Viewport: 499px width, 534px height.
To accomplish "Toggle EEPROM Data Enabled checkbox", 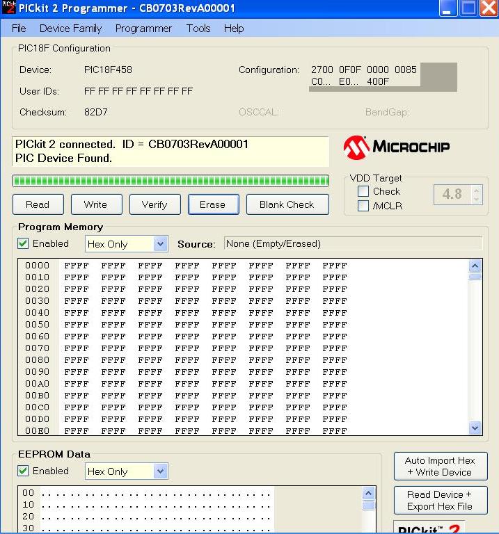I will click(x=23, y=471).
